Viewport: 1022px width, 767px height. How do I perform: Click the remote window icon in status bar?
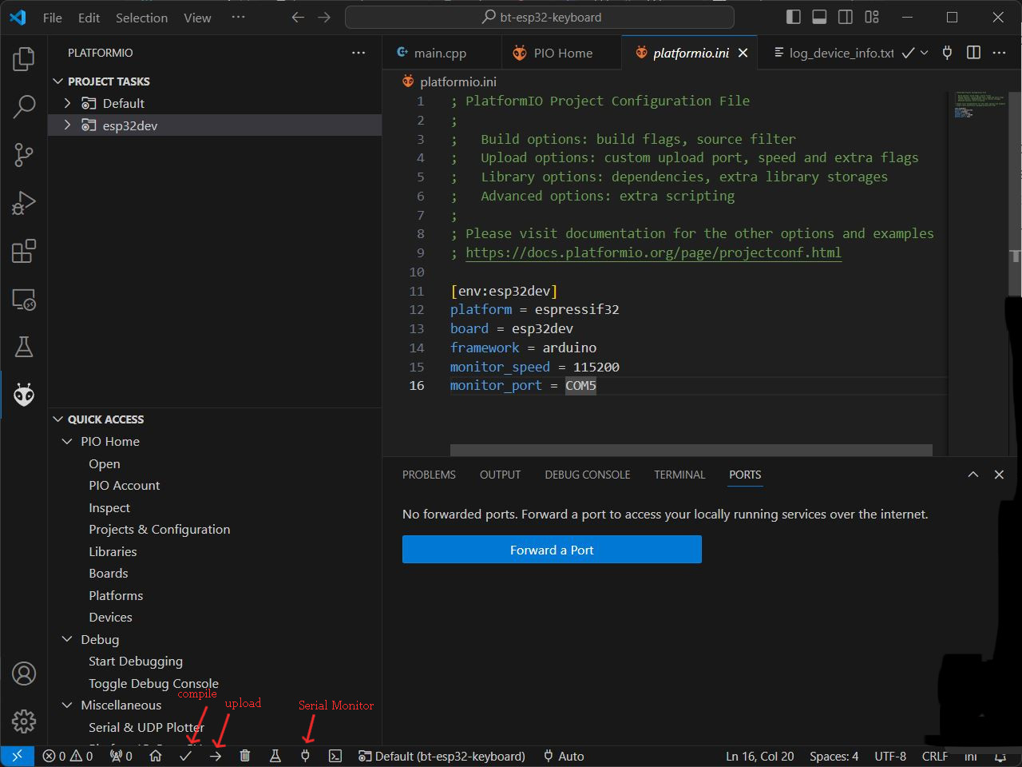pos(17,756)
